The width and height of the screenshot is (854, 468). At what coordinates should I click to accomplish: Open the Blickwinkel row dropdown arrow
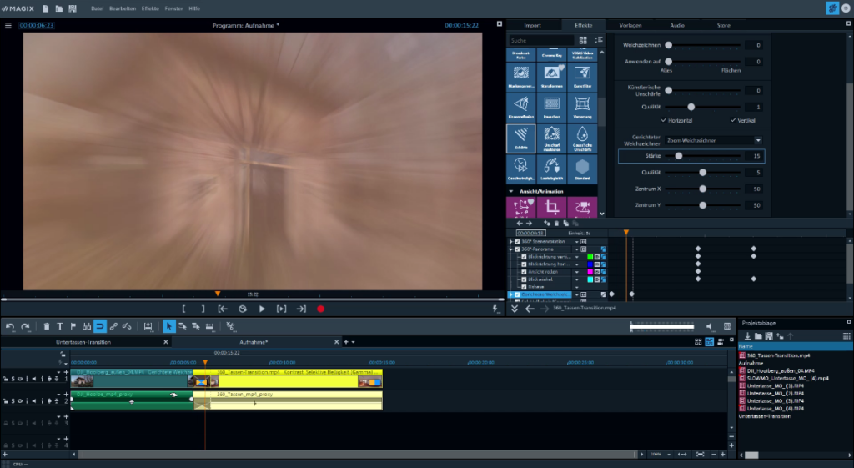577,279
